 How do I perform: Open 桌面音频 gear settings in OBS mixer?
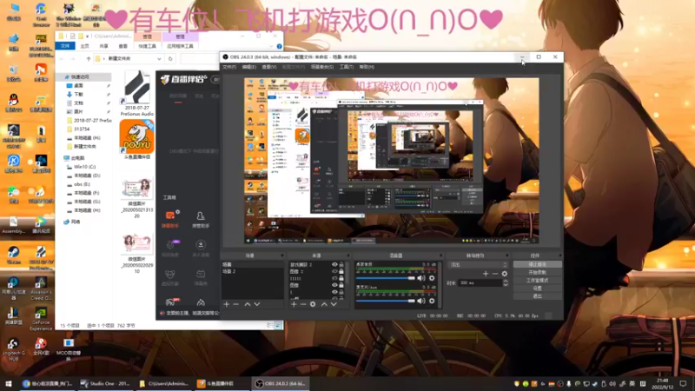pos(432,278)
